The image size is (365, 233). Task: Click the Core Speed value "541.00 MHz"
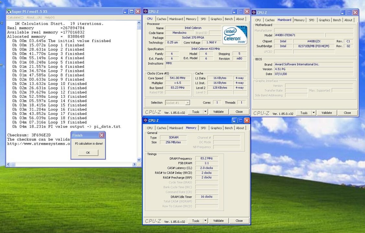177,78
